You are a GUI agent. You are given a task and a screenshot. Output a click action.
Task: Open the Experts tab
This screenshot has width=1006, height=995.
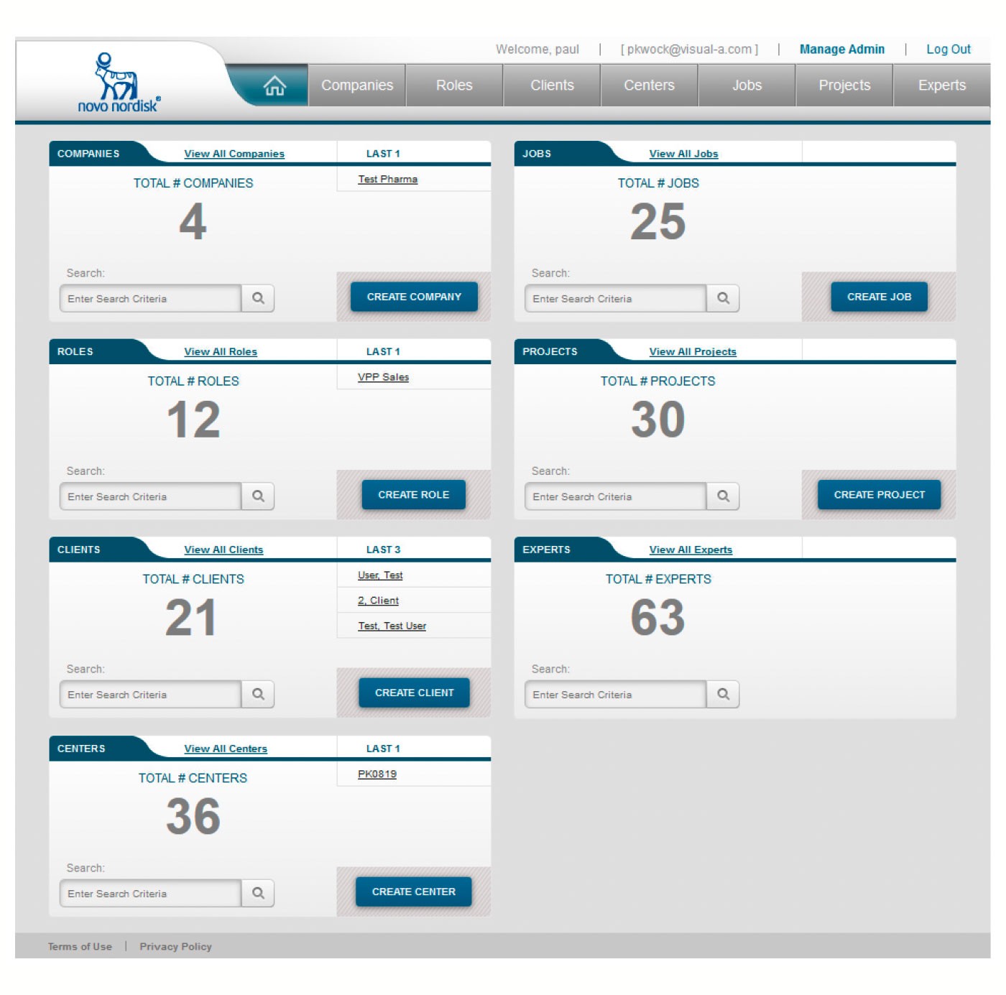click(x=942, y=85)
